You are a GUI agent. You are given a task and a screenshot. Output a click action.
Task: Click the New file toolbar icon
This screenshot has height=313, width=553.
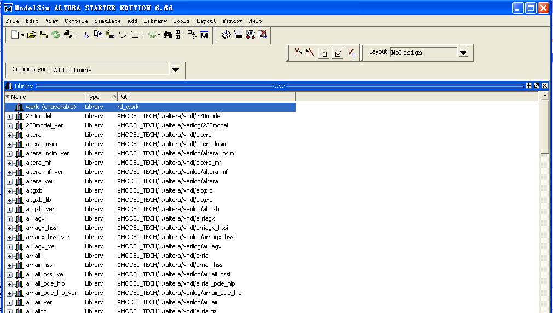pyautogui.click(x=15, y=34)
